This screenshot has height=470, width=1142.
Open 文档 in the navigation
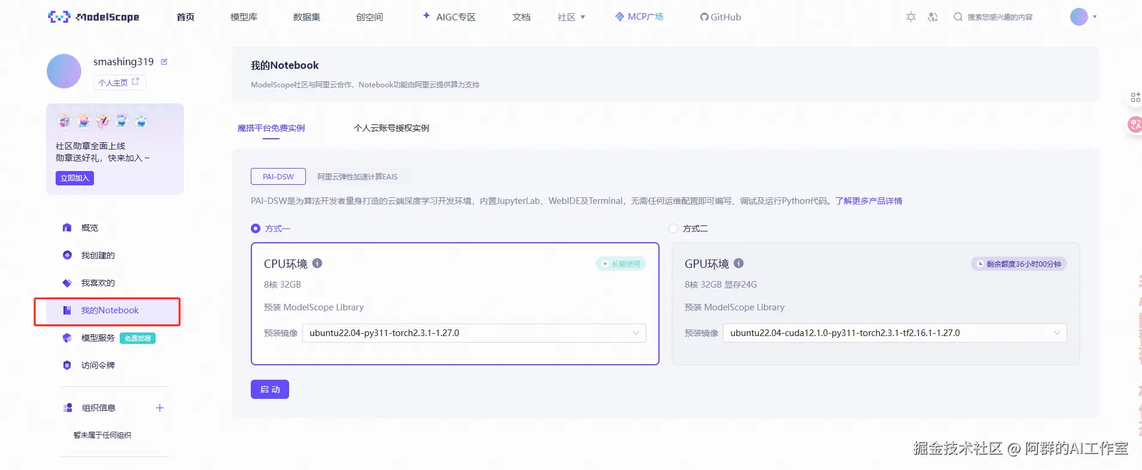[521, 17]
